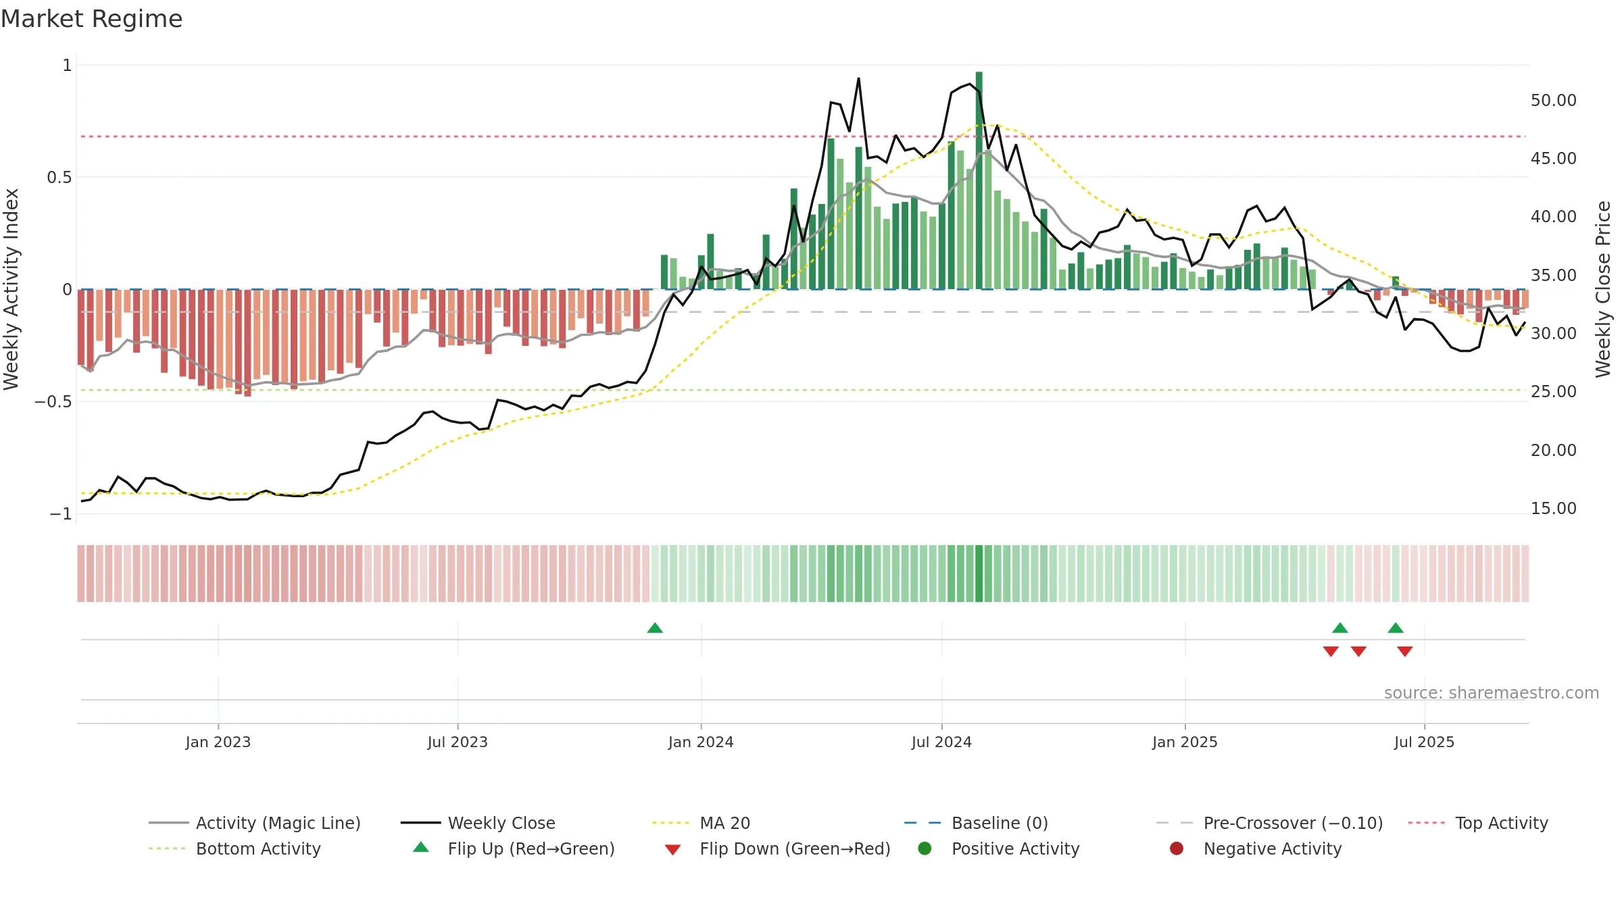Viewport: 1622px width, 912px height.
Task: Select the last green flip-up marker near Jul 2025
Action: (x=1396, y=628)
